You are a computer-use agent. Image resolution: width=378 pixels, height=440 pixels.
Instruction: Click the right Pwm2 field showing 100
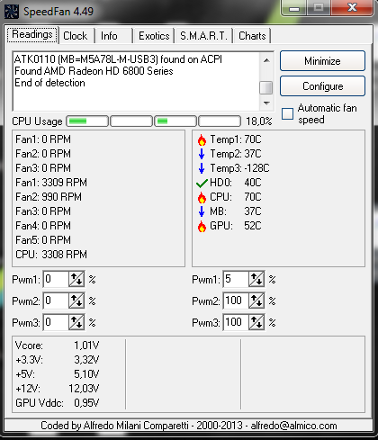coord(236,301)
